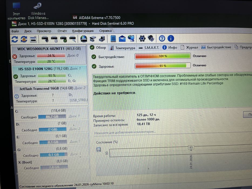Click the speaker sound toolbar icon
The height and width of the screenshot is (189, 252).
coord(151,38)
